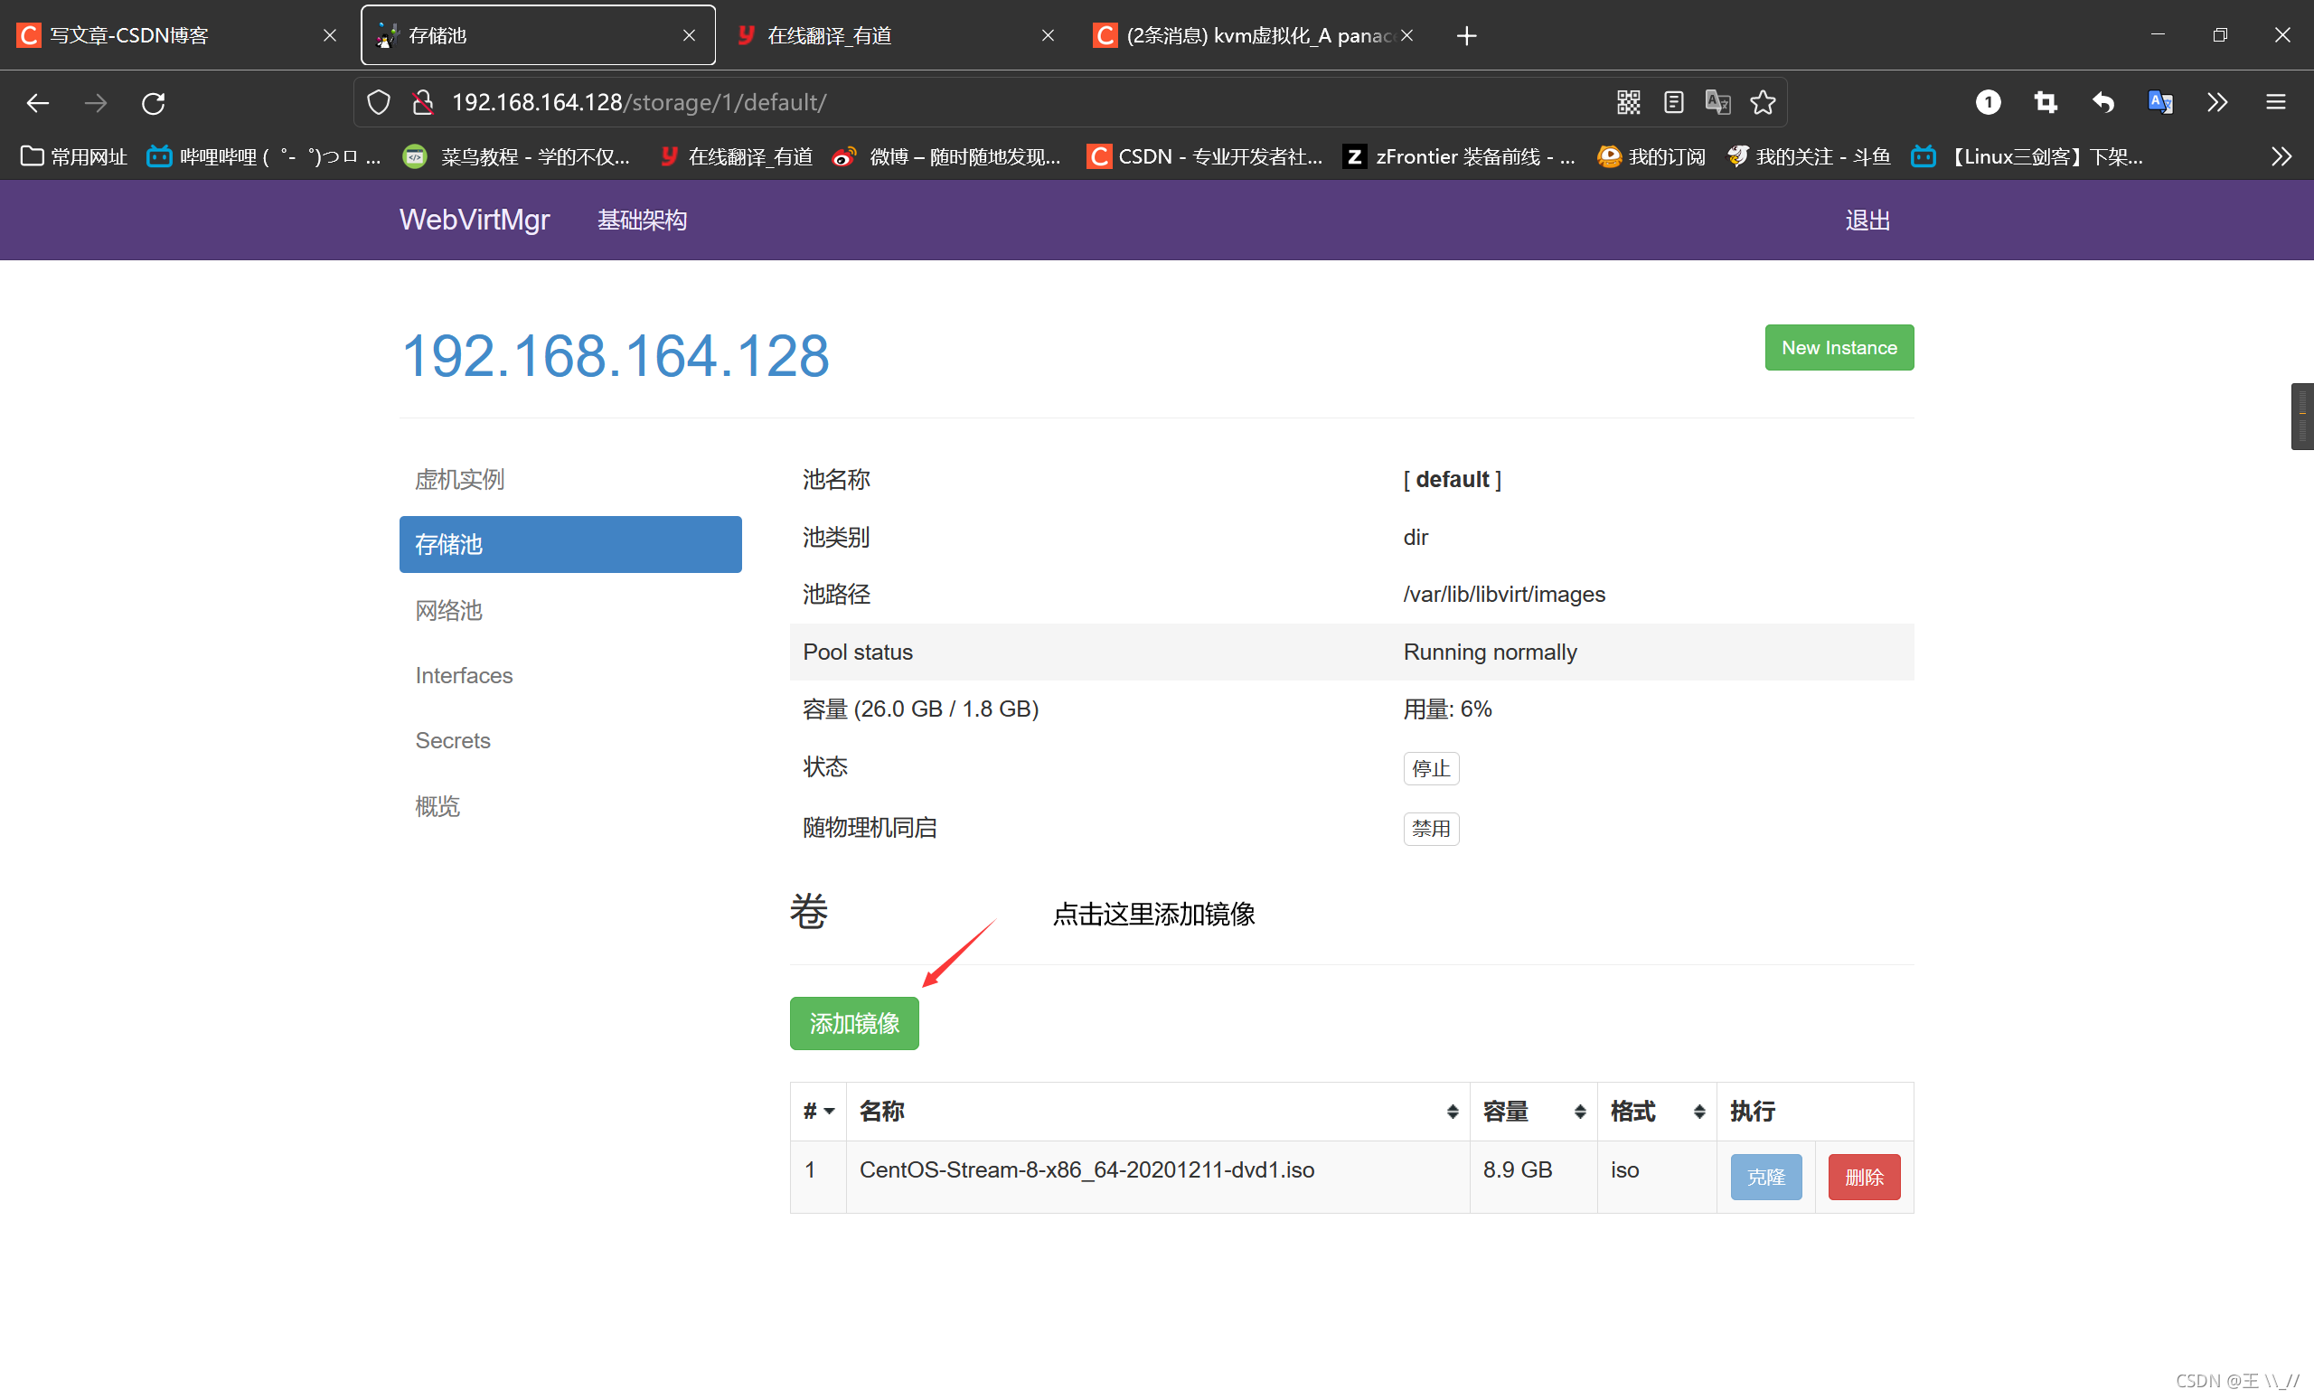
Task: Reload the current page
Action: pos(153,102)
